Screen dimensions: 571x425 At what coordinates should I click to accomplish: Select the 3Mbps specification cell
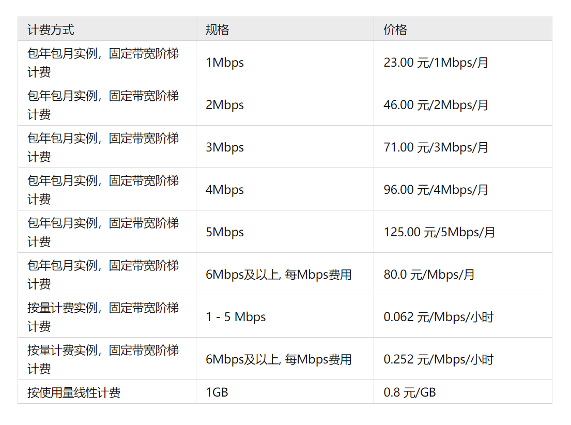click(225, 148)
